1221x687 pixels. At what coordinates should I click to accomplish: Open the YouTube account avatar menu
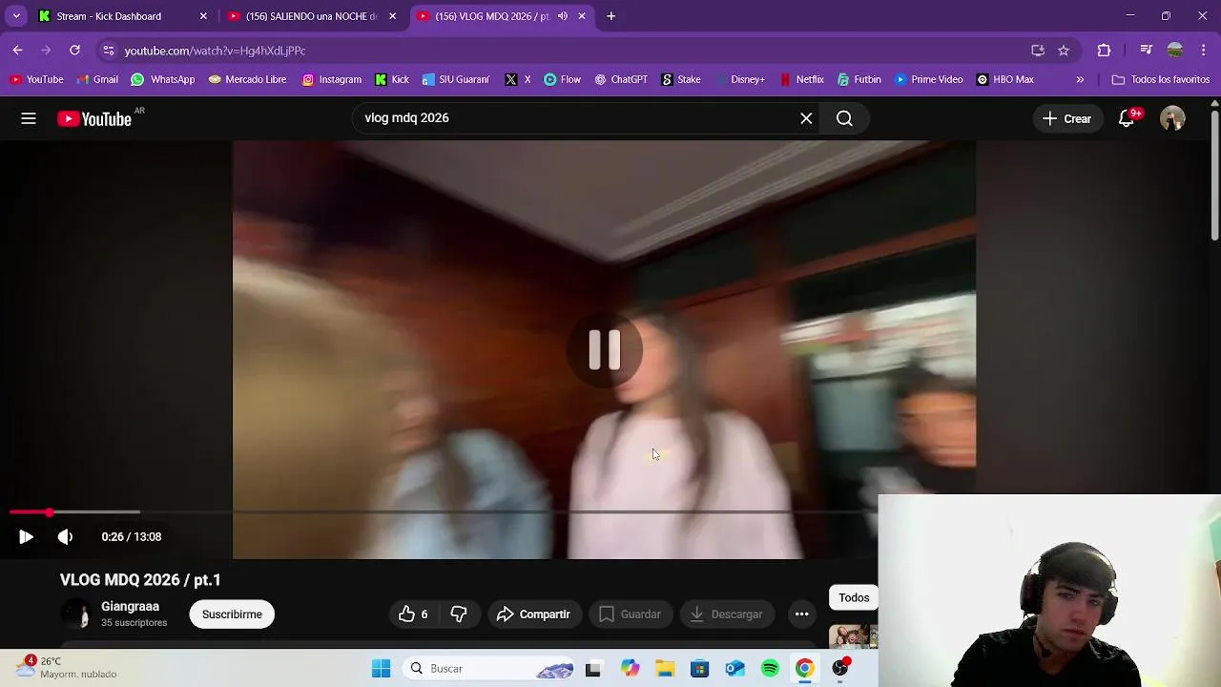tap(1172, 118)
